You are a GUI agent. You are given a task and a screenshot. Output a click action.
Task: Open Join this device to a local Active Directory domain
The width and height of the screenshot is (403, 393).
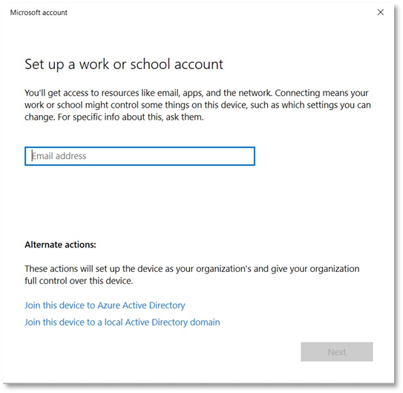122,322
